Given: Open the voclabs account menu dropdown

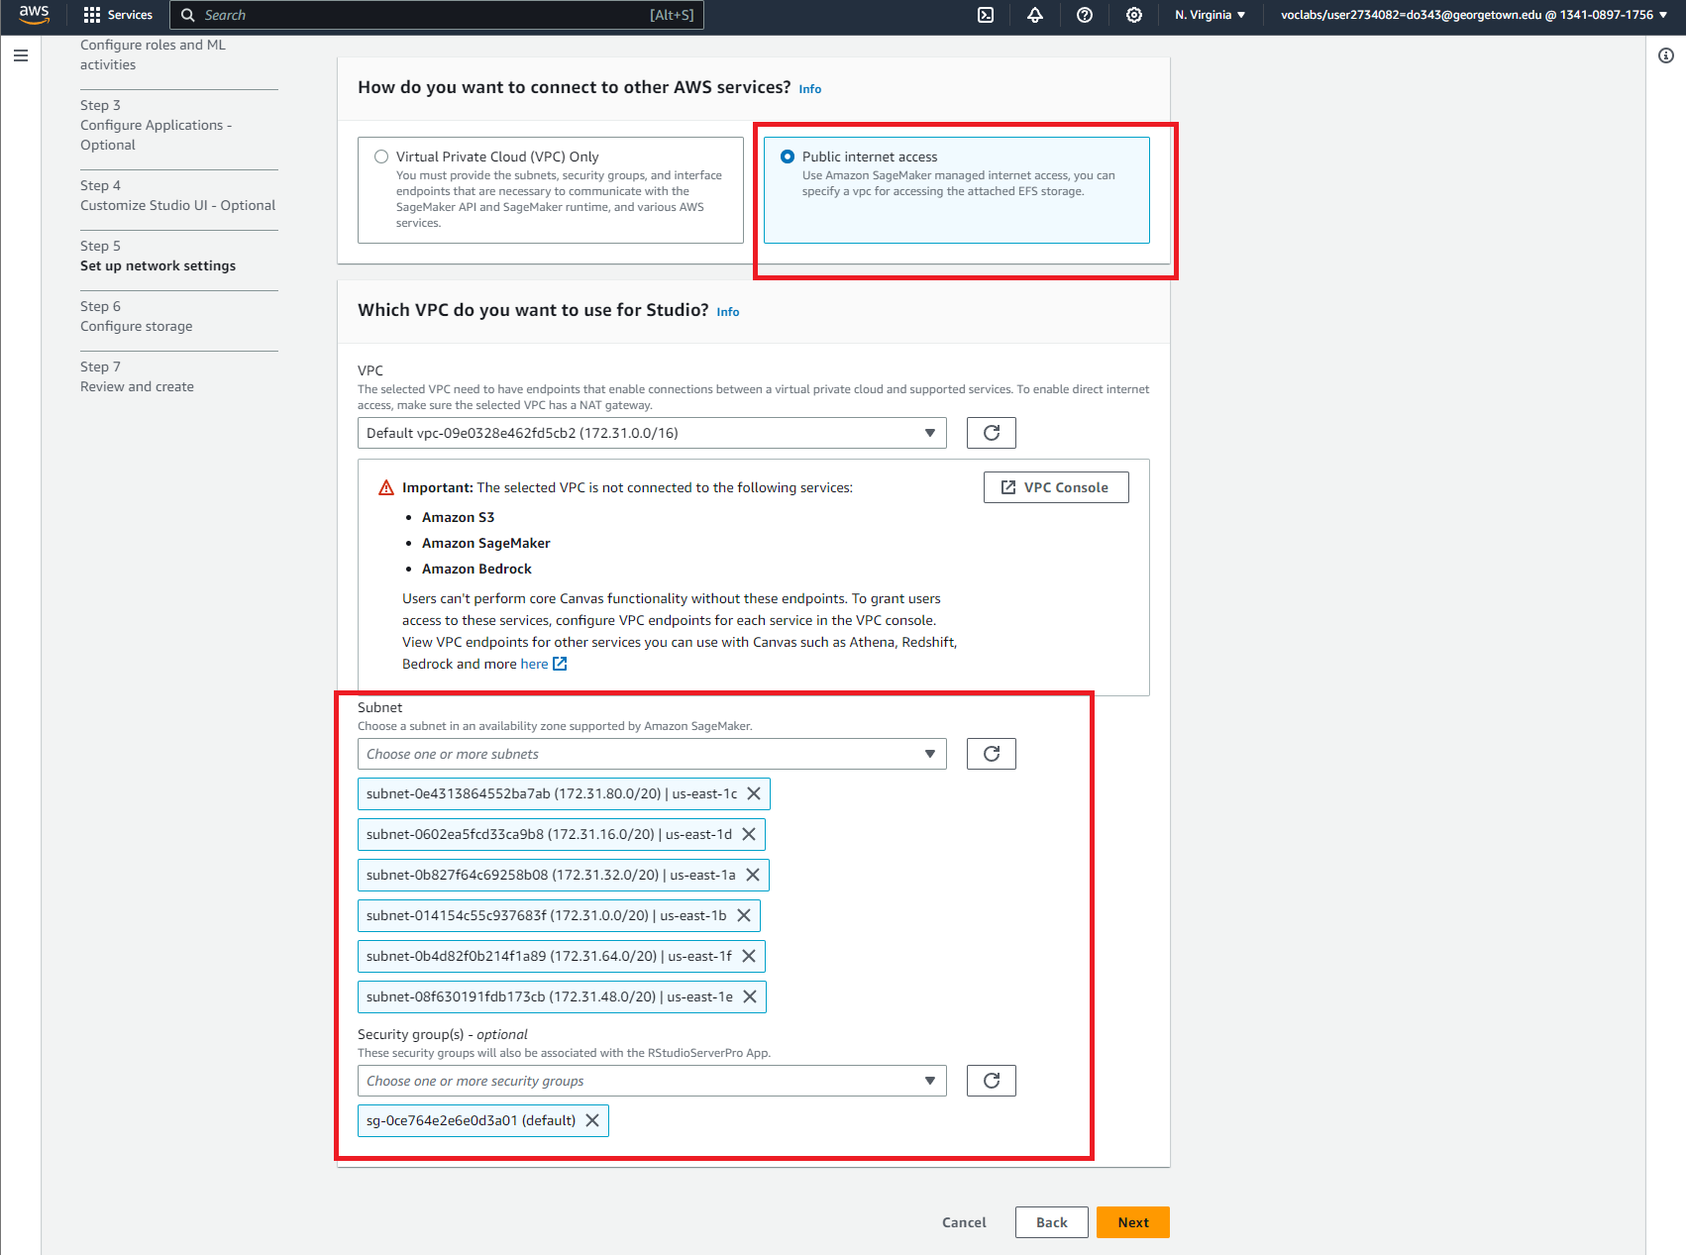Looking at the screenshot, I should coord(1474,15).
